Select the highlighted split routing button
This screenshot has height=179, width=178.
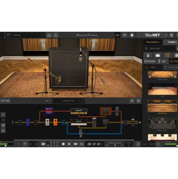(3, 120)
